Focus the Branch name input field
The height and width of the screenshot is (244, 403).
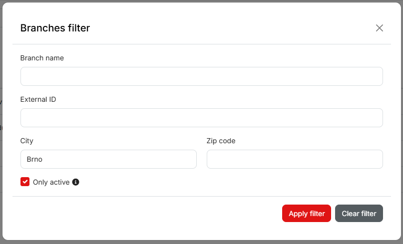[x=201, y=76]
